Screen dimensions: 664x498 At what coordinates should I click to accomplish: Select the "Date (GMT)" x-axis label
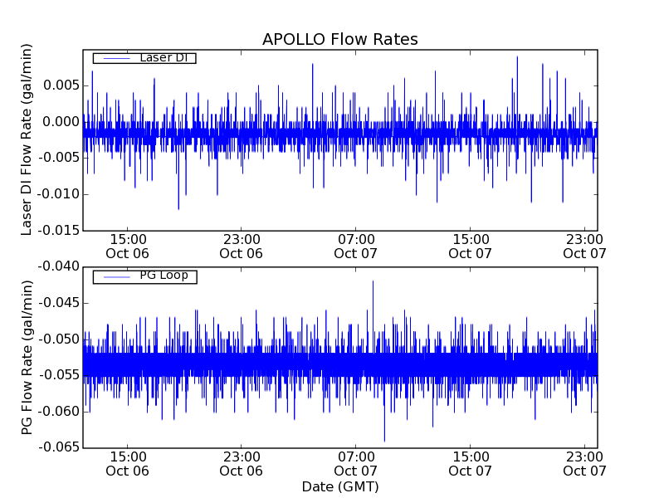click(339, 486)
